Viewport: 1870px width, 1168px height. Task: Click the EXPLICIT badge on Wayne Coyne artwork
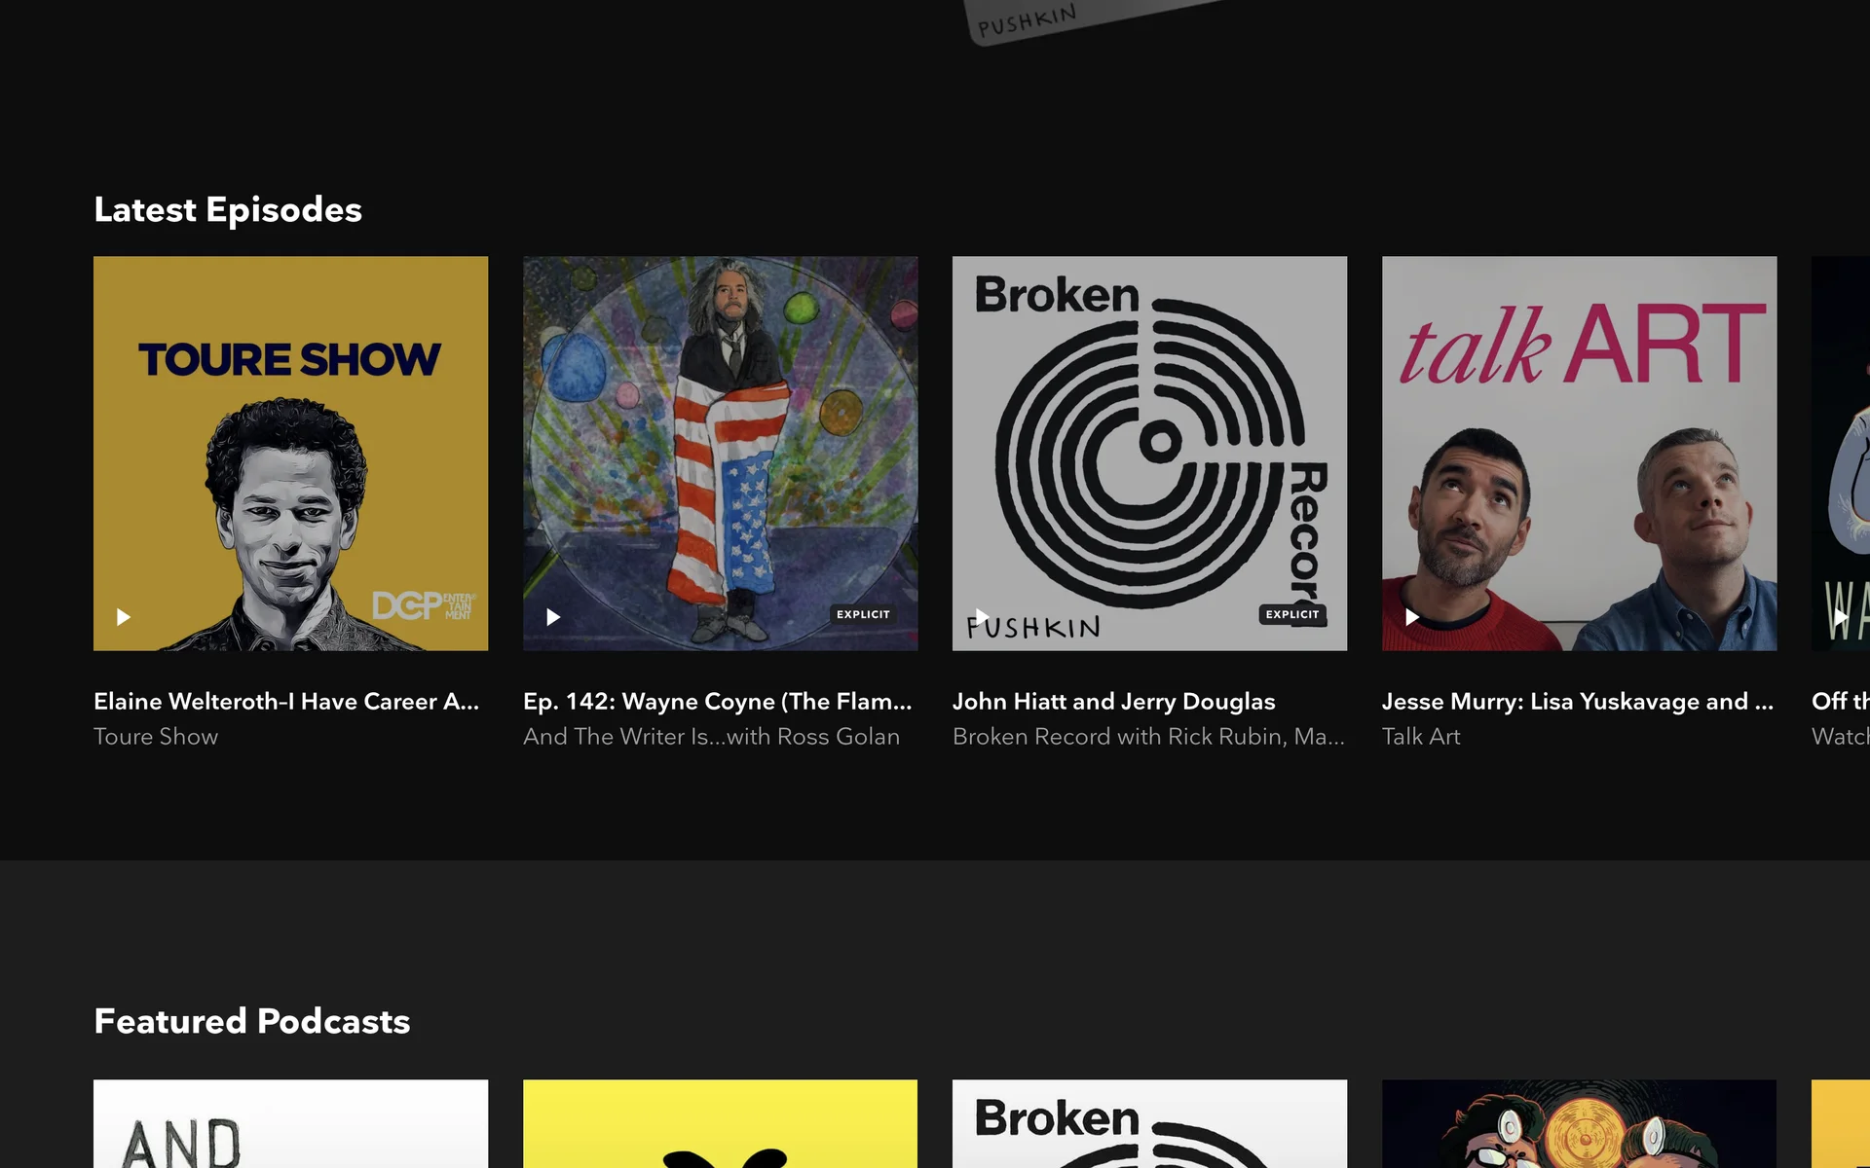tap(863, 614)
